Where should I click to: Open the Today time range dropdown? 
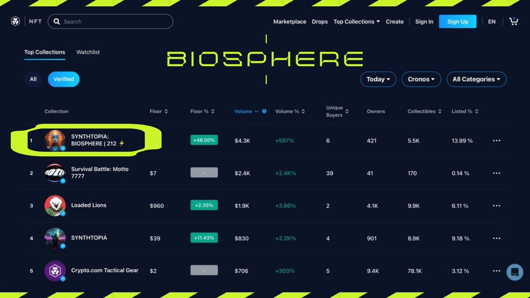(x=378, y=79)
